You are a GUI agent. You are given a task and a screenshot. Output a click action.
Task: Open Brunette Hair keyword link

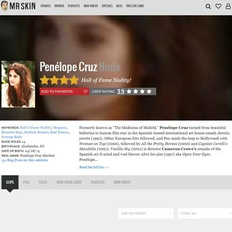[12, 132]
